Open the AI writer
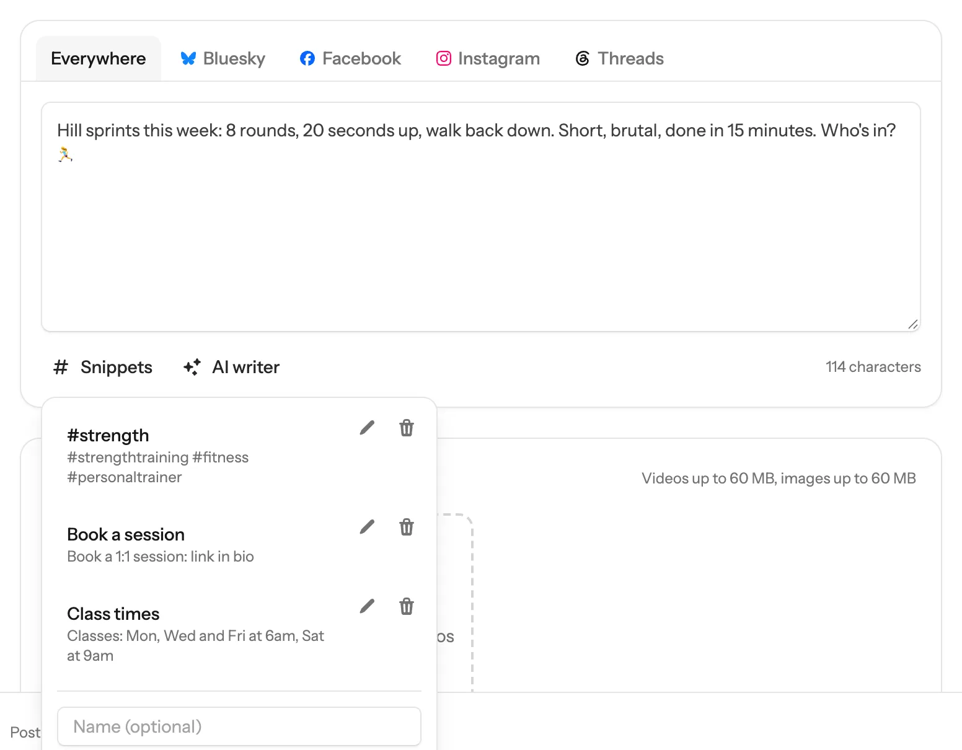Screen dimensions: 962x750 click(x=232, y=367)
